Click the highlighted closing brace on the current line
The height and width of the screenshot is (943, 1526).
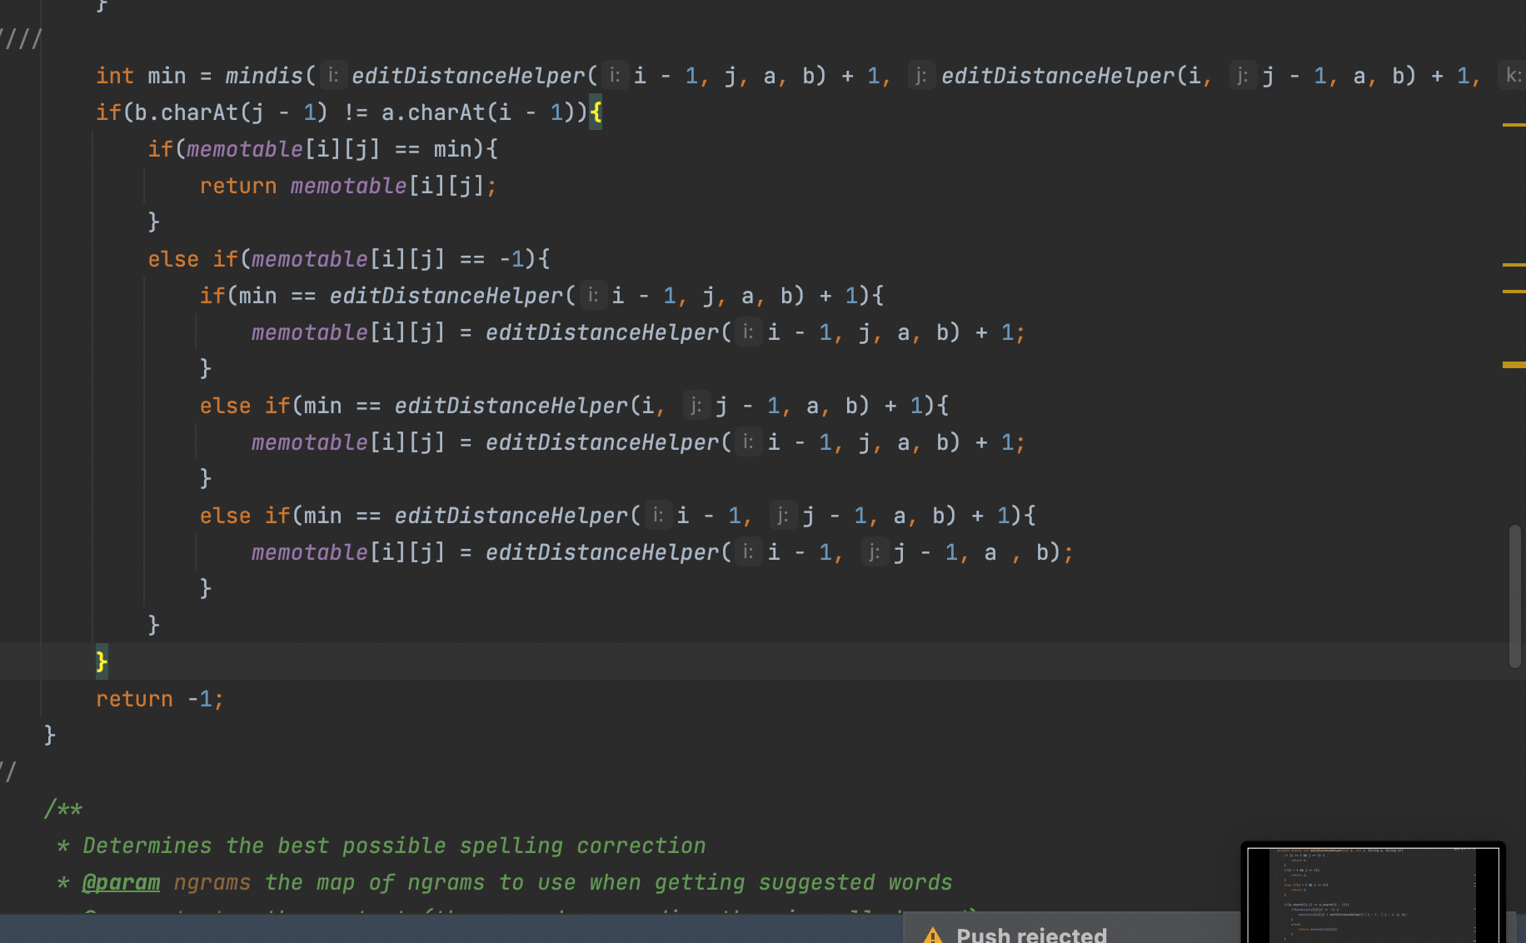pos(102,662)
